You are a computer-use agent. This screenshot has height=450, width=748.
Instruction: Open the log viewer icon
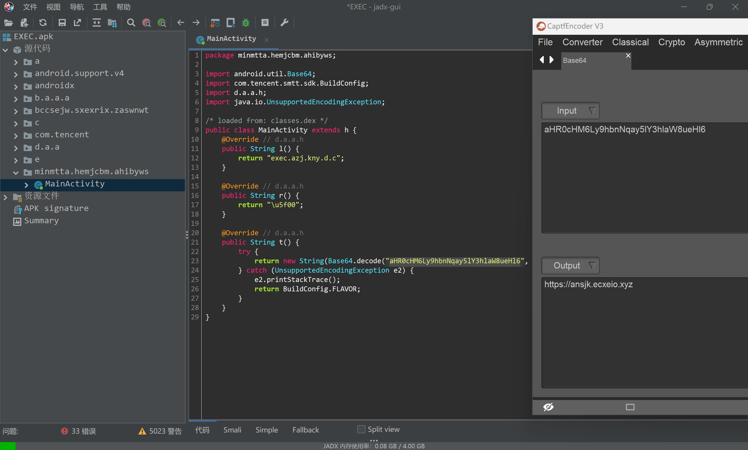click(265, 23)
